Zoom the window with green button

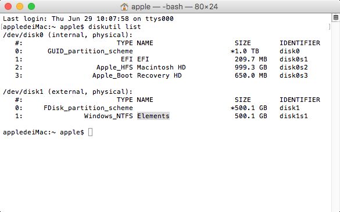31,6
